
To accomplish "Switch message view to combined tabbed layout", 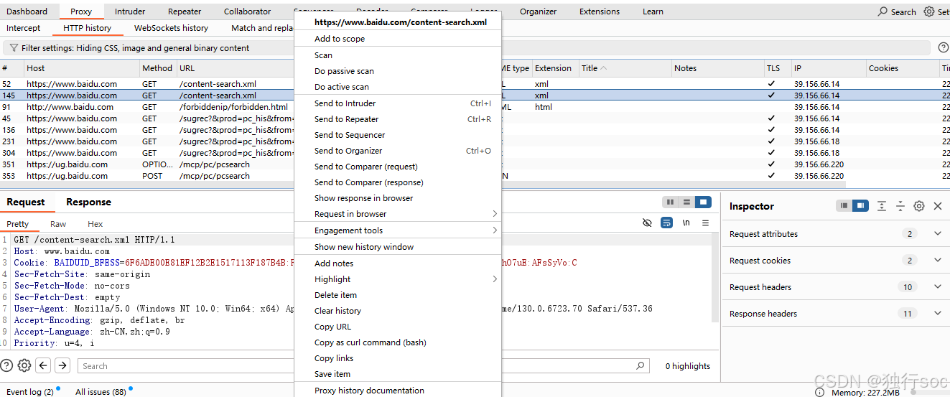I will click(703, 202).
